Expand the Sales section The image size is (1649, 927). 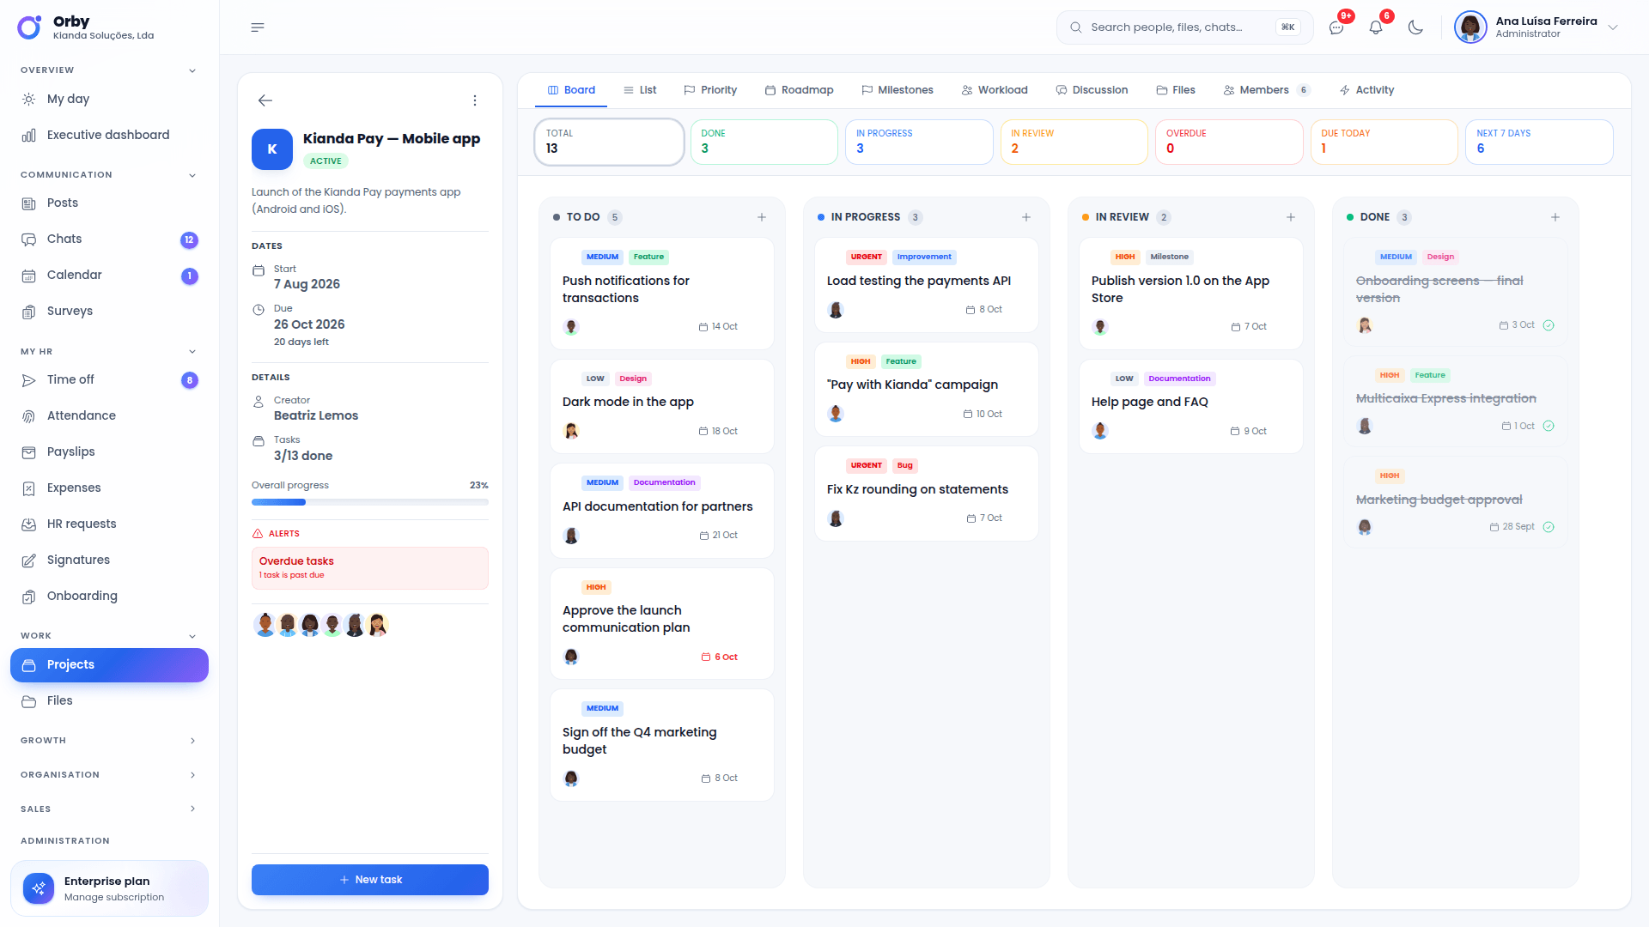pos(192,809)
